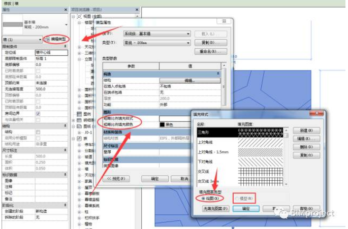
Task: Click the views icon in Project Browser root
Action: pyautogui.click(x=79, y=16)
